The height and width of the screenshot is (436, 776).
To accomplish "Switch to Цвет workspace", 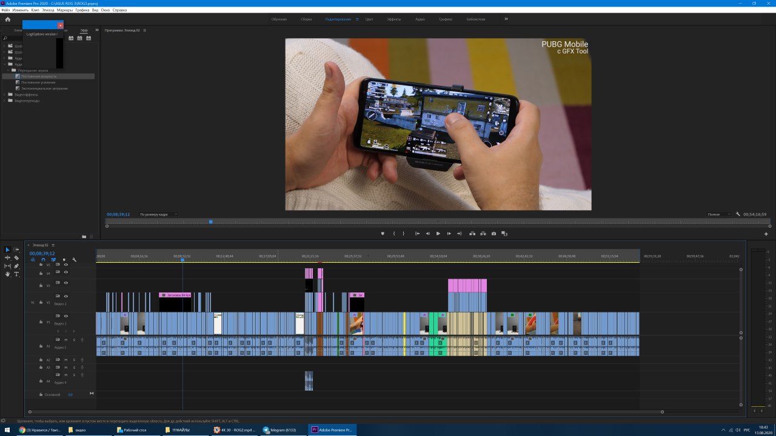I will (369, 19).
